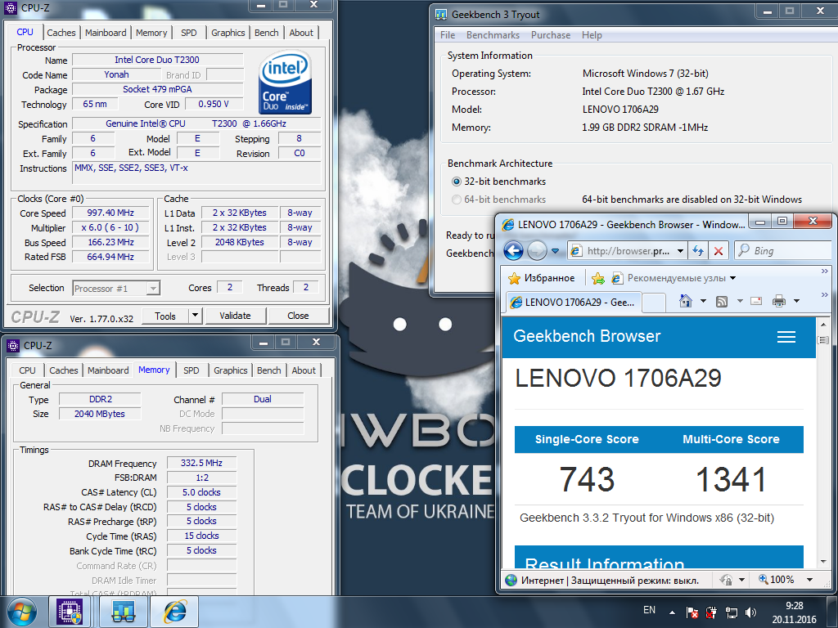The height and width of the screenshot is (628, 838).
Task: Click the Read mail icon
Action: 756,301
